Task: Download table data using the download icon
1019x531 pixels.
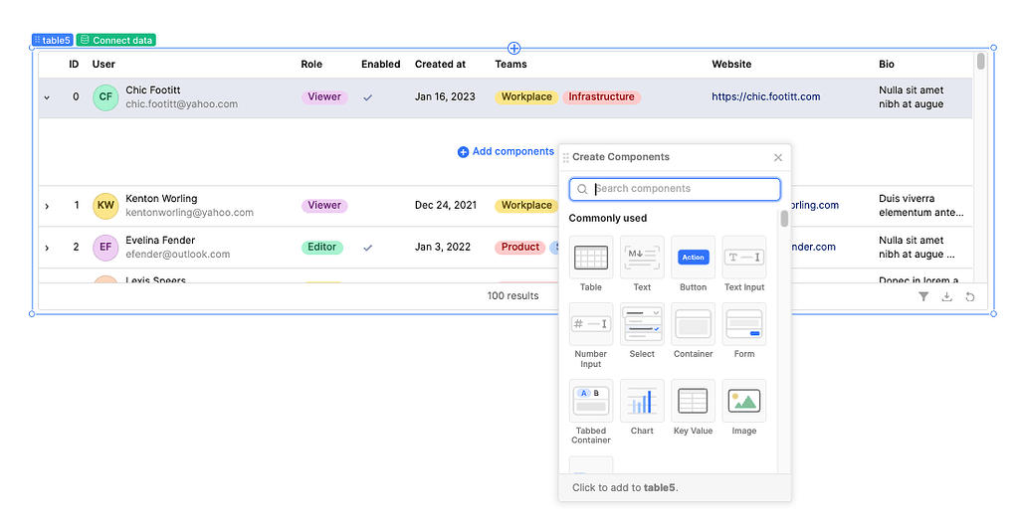Action: coord(946,296)
